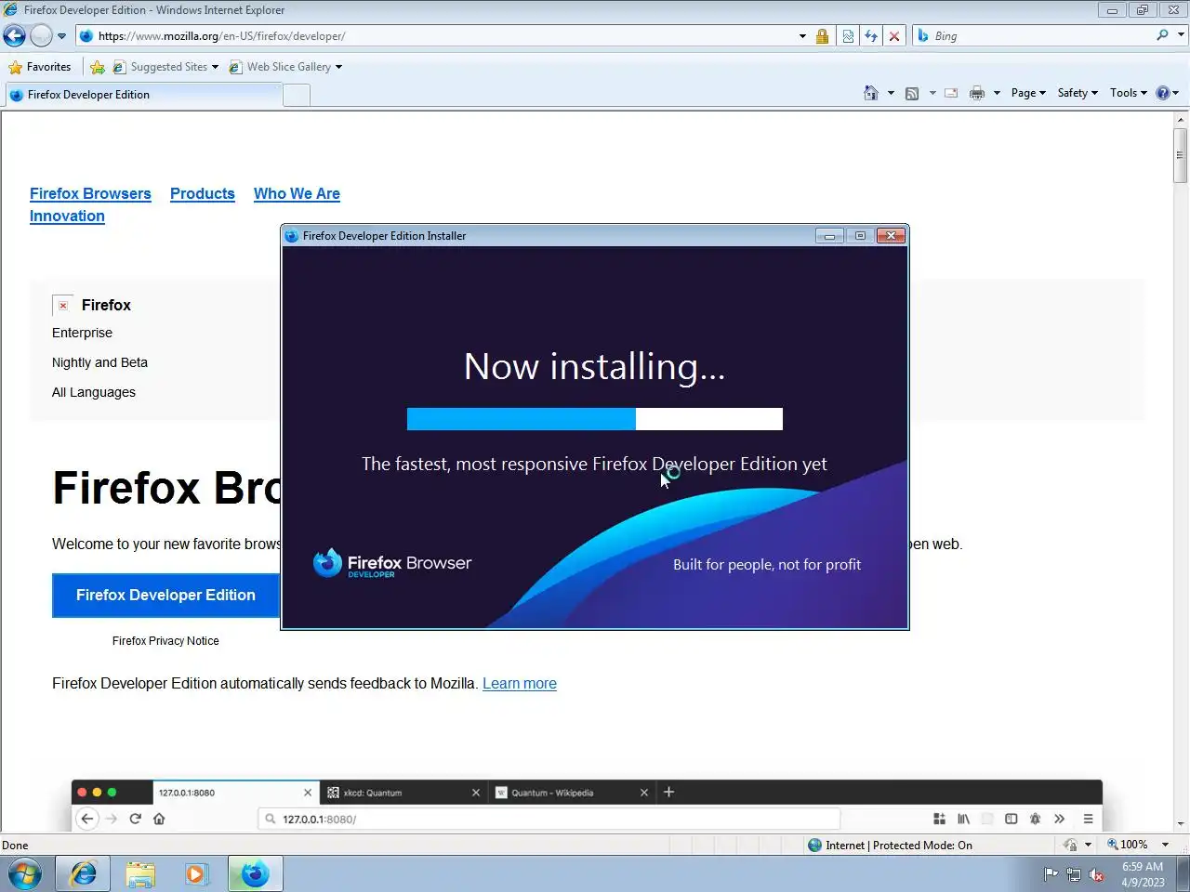Click the search magnifier icon
Screen dimensions: 1190x892
click(1162, 35)
